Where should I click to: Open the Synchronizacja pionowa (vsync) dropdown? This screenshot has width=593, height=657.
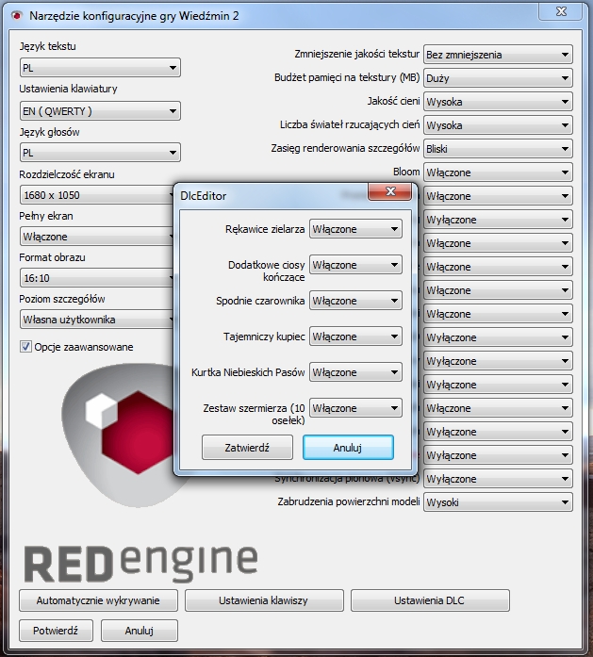click(498, 479)
